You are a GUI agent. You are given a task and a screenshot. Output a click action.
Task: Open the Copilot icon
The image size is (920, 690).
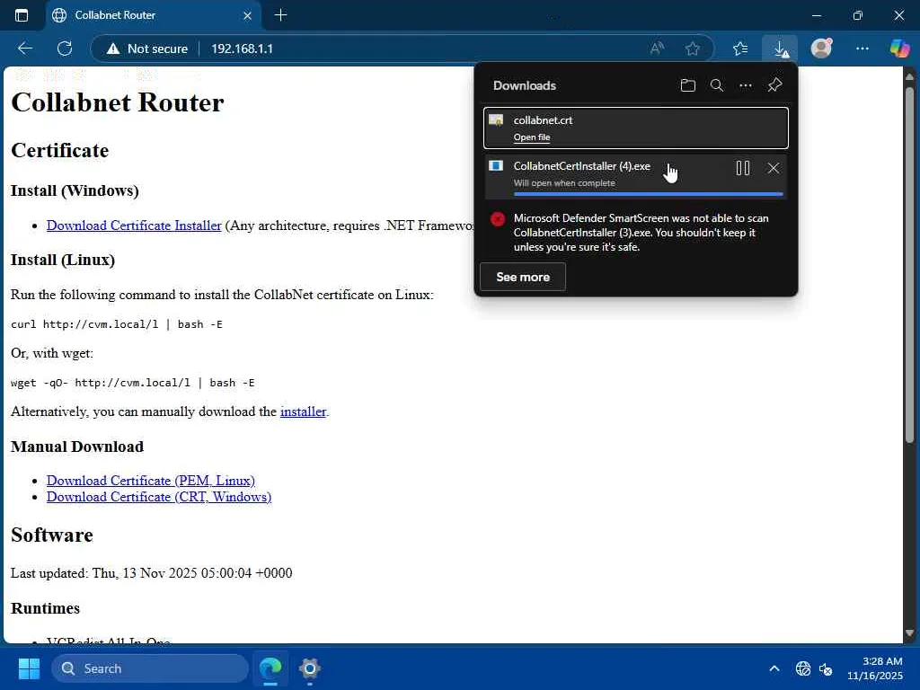(899, 49)
